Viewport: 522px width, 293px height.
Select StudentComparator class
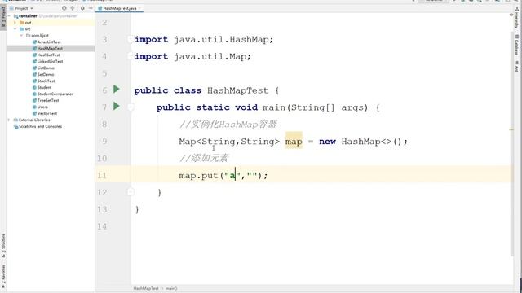(55, 94)
